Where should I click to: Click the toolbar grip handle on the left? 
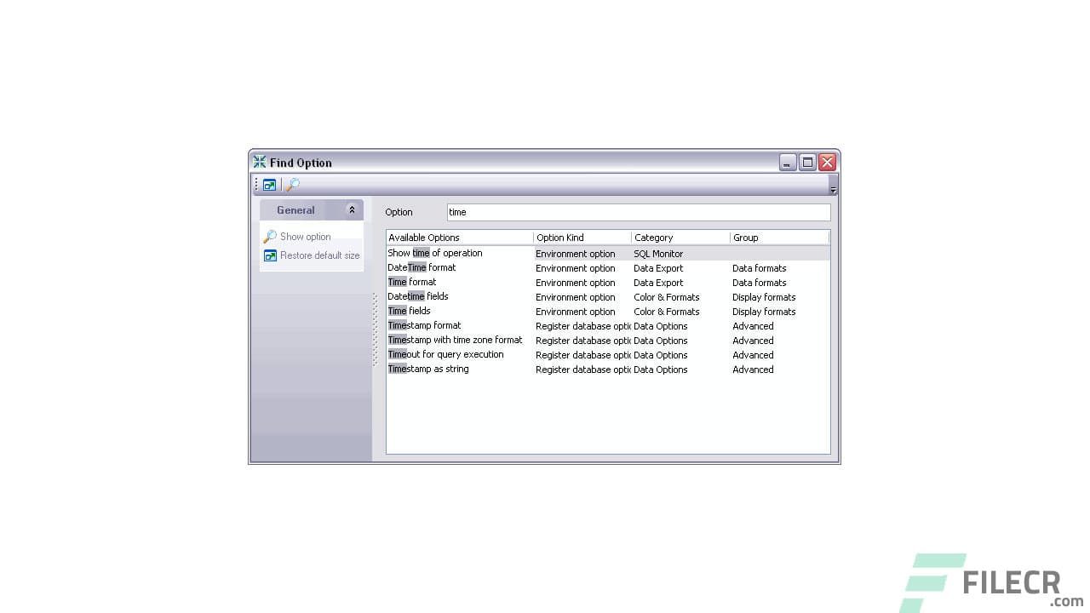pyautogui.click(x=255, y=185)
